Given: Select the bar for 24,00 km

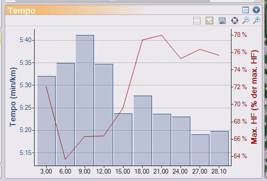Looking at the screenshot, I should coord(181,141).
